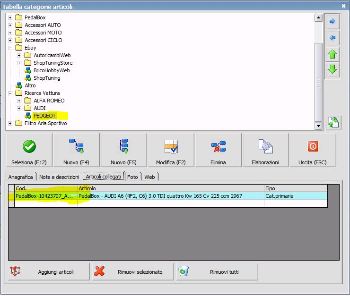
Task: Click the PedalBox folder icon
Action: pyautogui.click(x=19, y=17)
